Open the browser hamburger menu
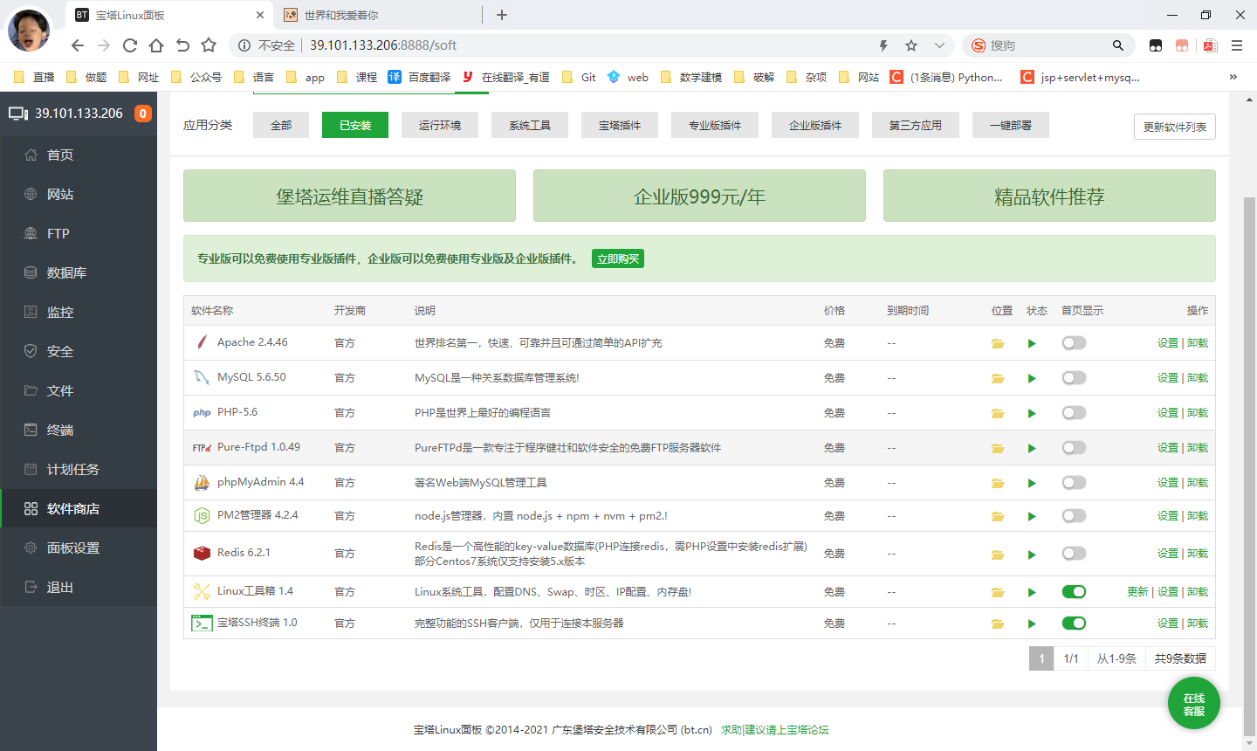 tap(1237, 45)
